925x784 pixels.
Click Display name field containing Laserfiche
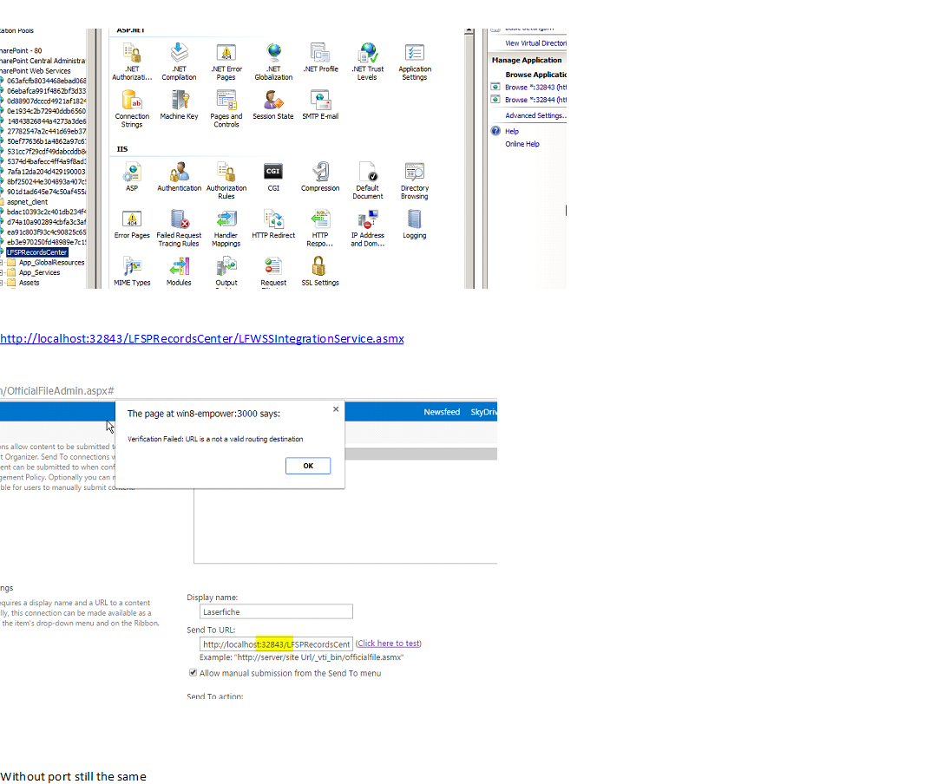coord(276,611)
